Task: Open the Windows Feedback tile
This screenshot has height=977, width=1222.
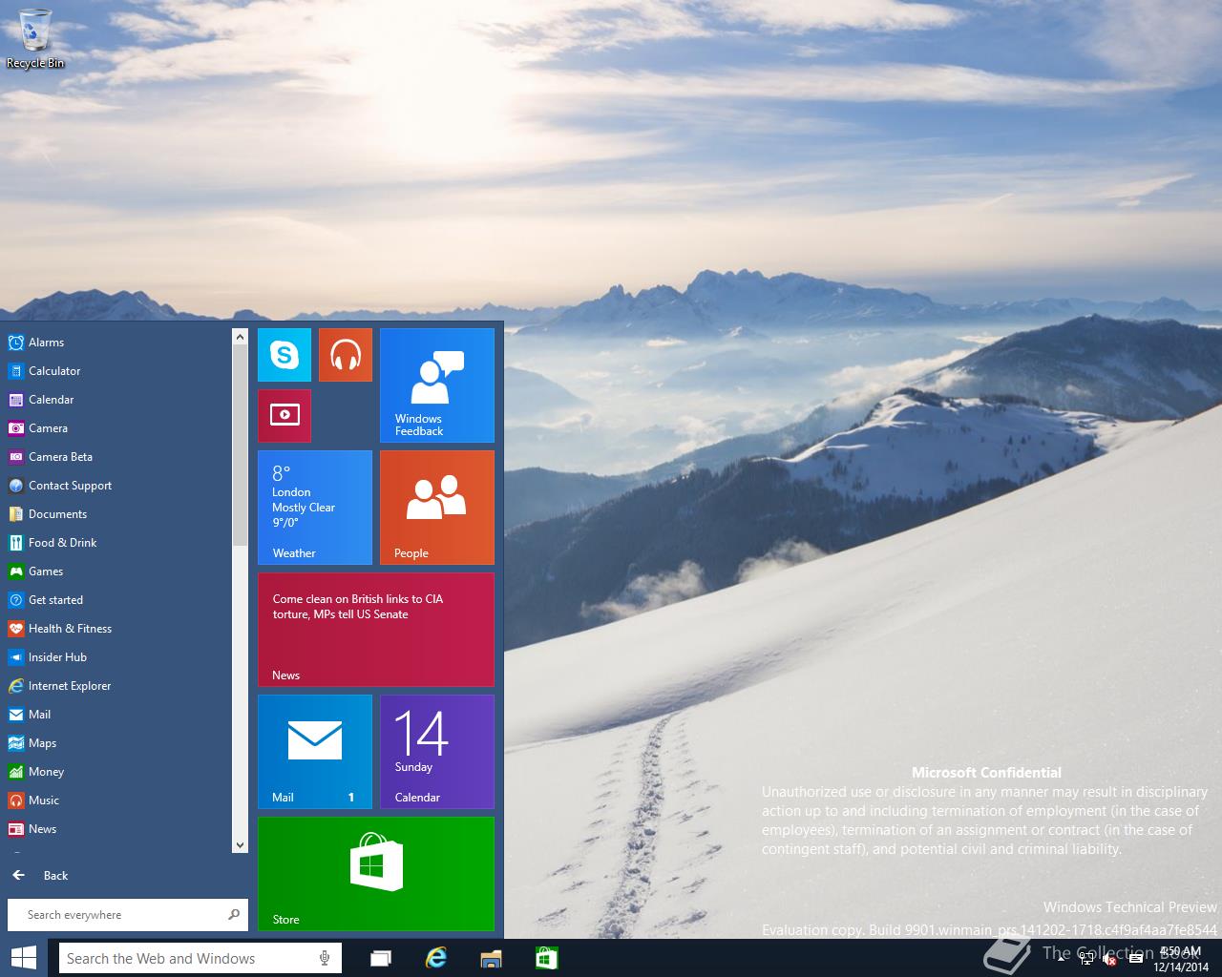Action: tap(437, 385)
